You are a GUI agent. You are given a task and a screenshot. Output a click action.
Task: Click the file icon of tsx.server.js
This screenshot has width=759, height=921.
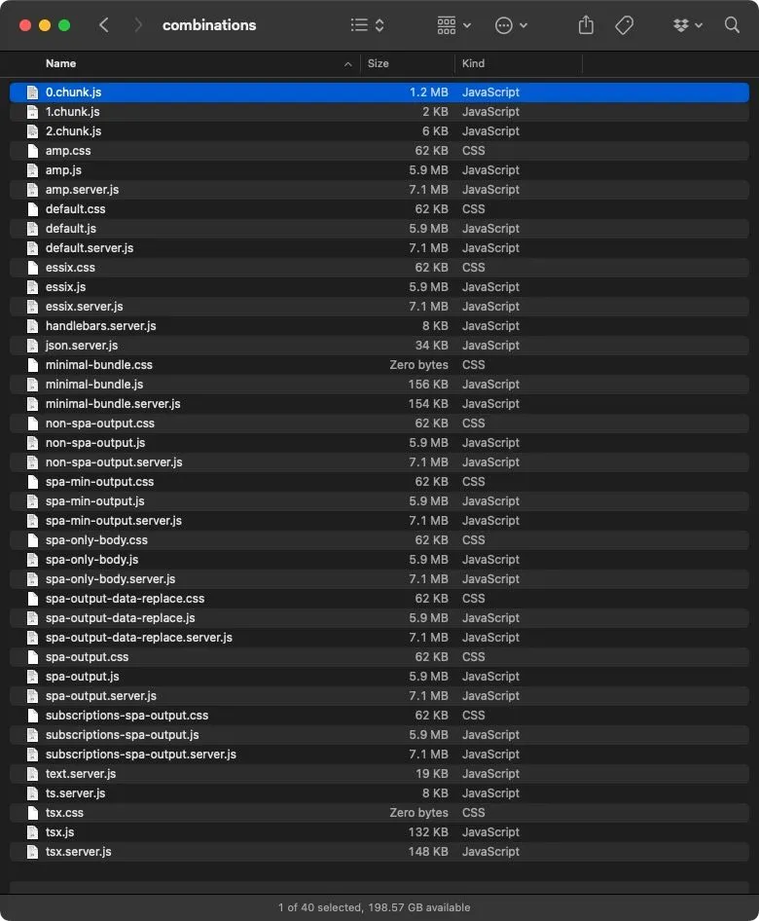33,852
